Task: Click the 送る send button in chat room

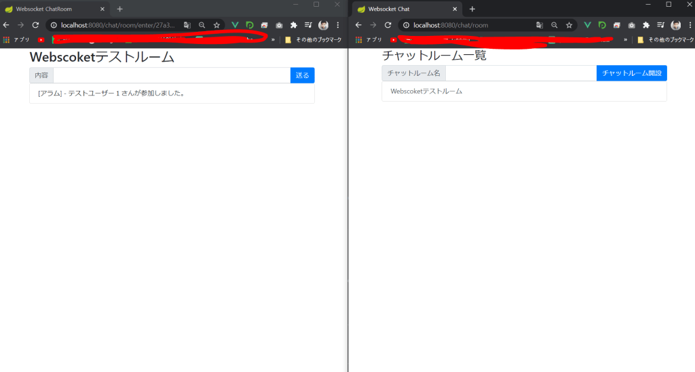Action: coord(302,75)
